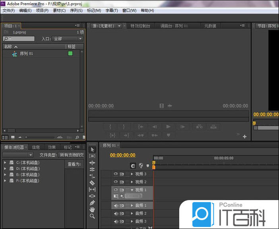Collapse the 视频 1 track triangle
Screen dimensions: 279x229
pyautogui.click(x=132, y=190)
